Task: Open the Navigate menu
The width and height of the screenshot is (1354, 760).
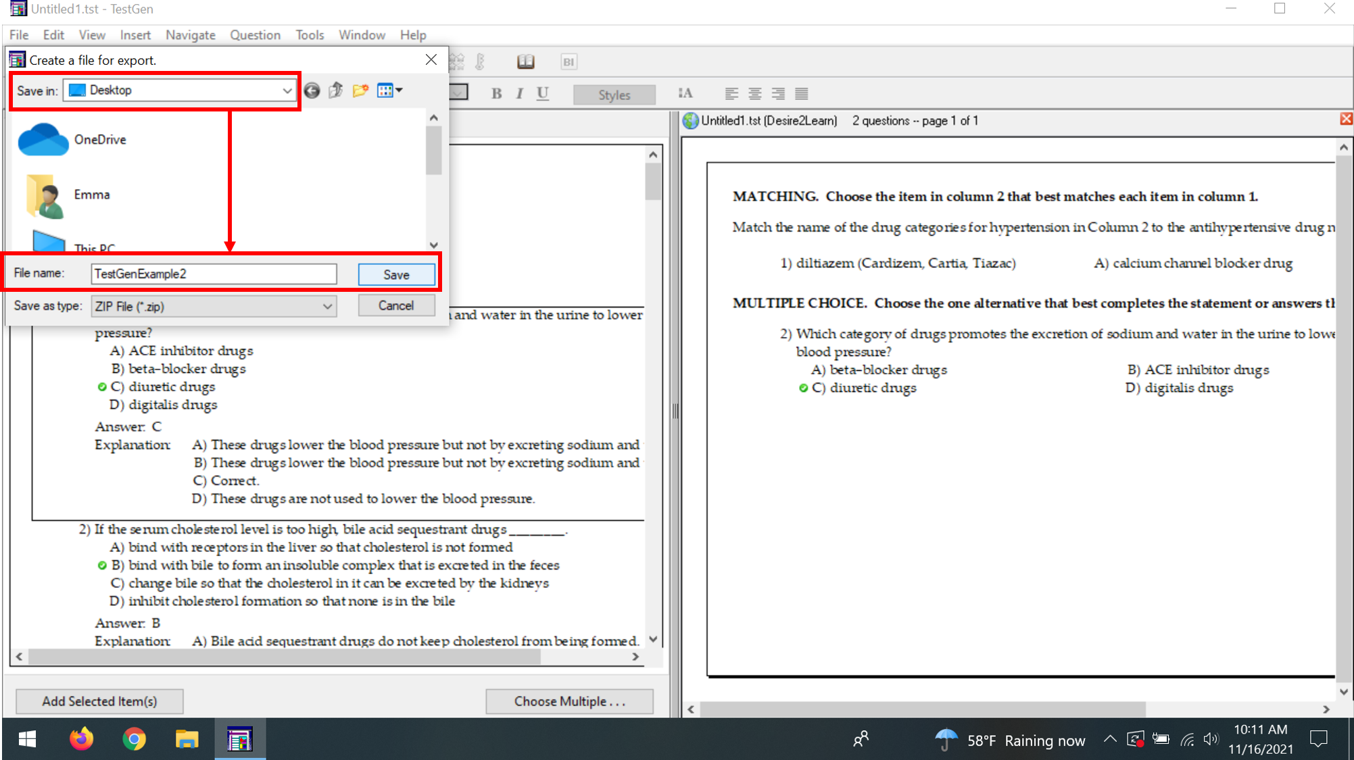Action: point(190,34)
